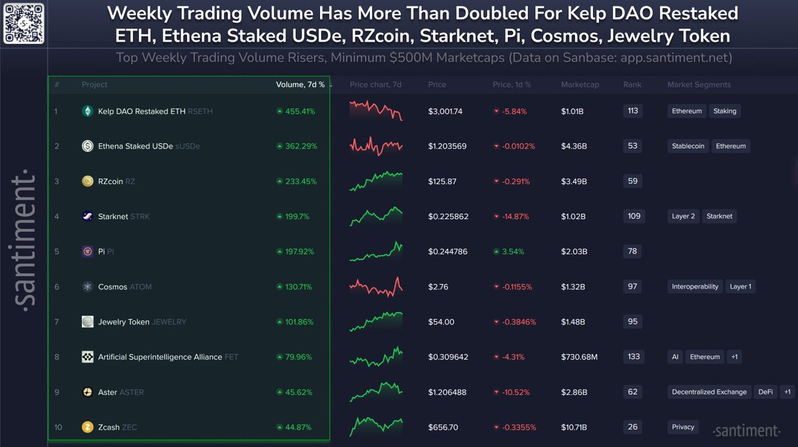The height and width of the screenshot is (447, 798).
Task: Click the Kelp DAO Restaked ETH logo icon
Action: click(87, 111)
